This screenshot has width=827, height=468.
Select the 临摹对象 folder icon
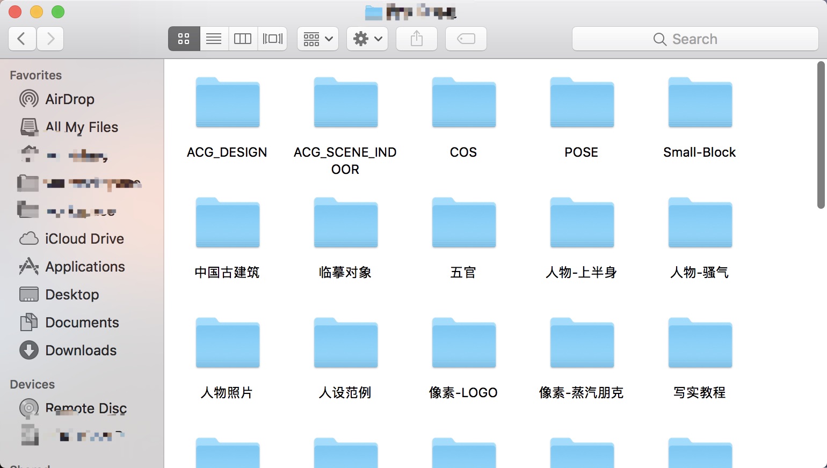346,223
